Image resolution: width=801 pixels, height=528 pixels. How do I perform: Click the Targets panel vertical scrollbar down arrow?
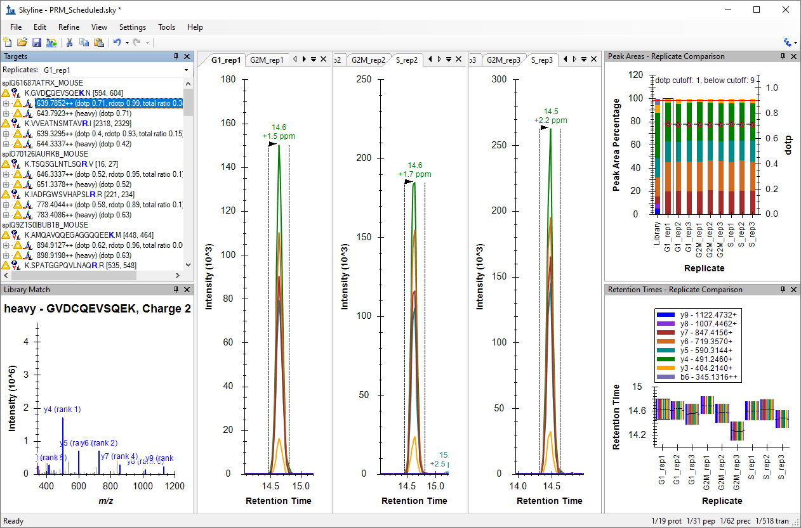[x=188, y=266]
